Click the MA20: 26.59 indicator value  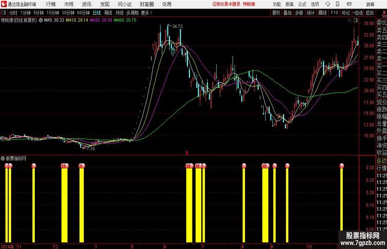point(101,20)
